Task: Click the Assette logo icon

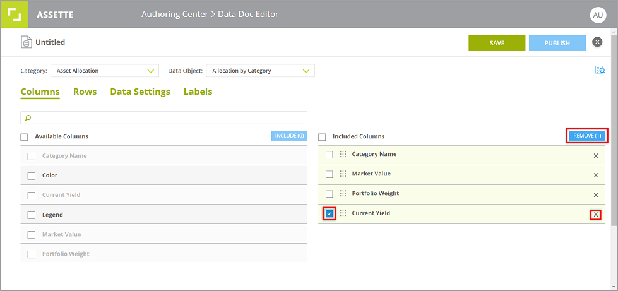Action: click(14, 14)
